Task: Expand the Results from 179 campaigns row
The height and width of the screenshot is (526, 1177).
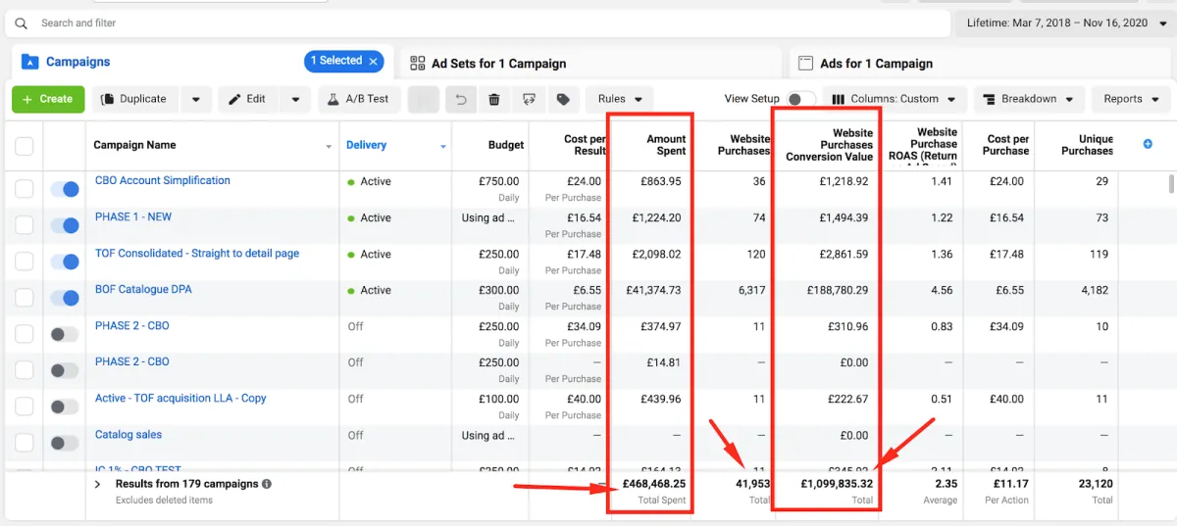Action: (98, 484)
